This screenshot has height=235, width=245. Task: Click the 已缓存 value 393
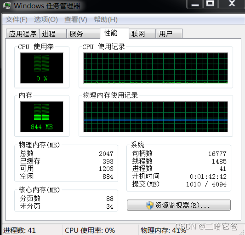point(108,161)
